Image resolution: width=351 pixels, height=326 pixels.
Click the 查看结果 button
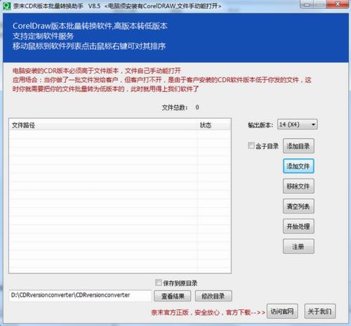click(173, 296)
